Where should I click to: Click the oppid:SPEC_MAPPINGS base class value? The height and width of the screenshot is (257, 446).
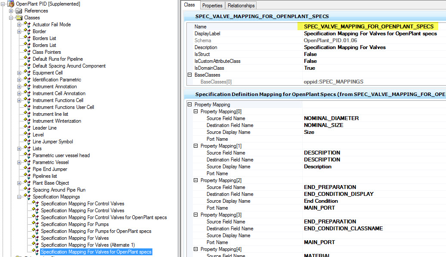click(x=334, y=82)
